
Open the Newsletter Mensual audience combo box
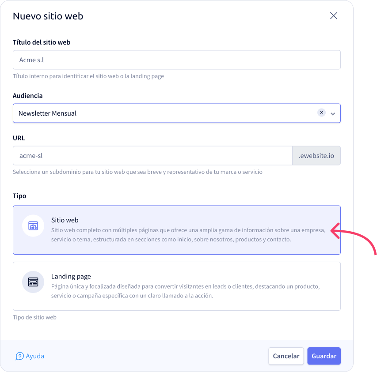[177, 113]
